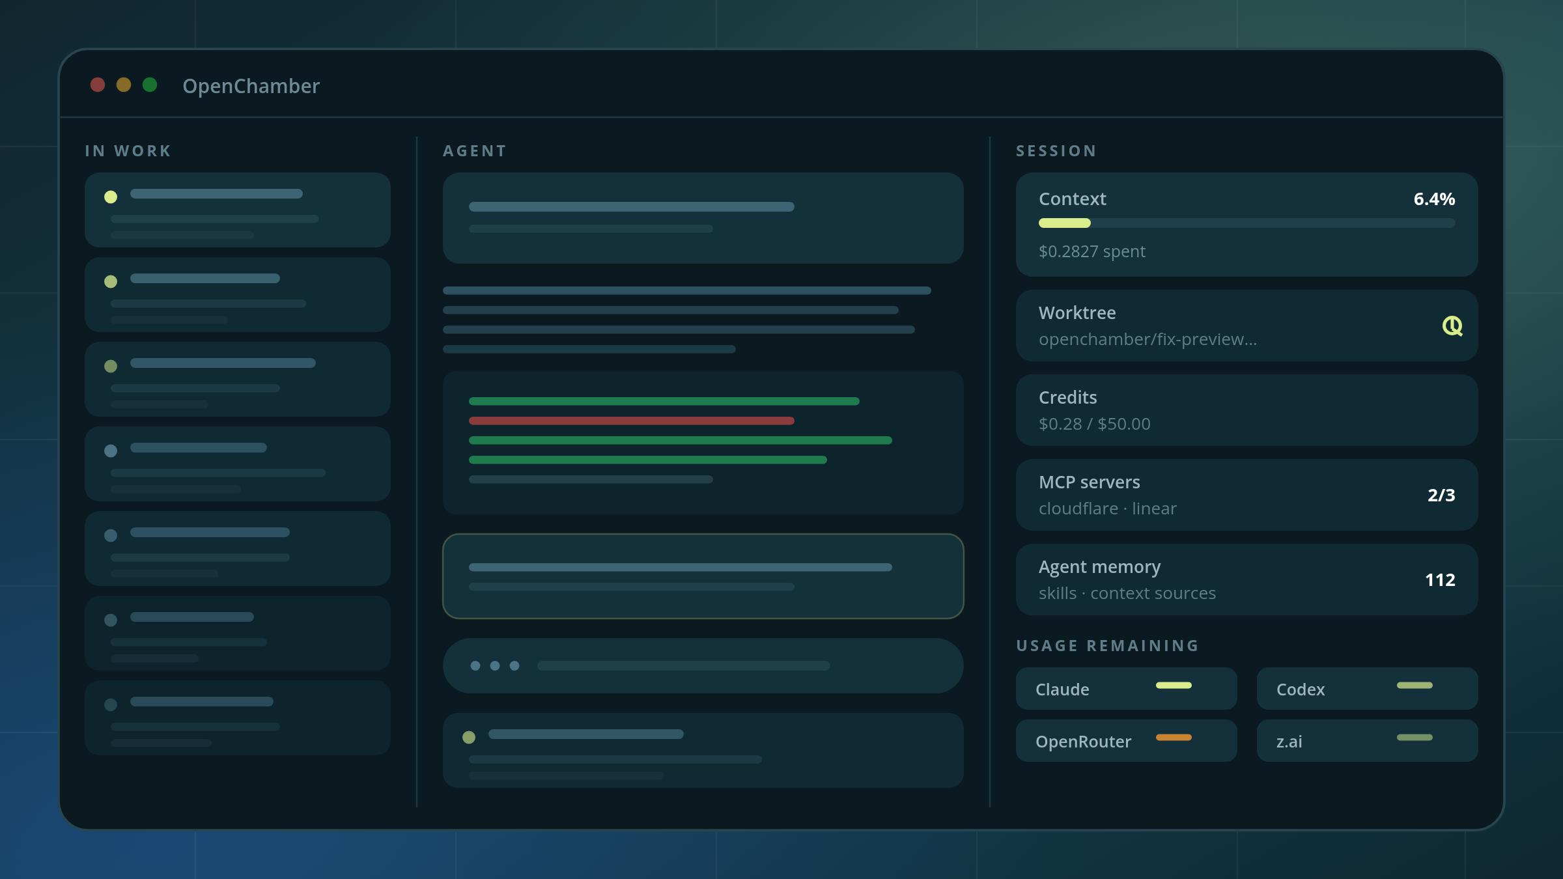Click the OpenChamber window title

point(251,86)
